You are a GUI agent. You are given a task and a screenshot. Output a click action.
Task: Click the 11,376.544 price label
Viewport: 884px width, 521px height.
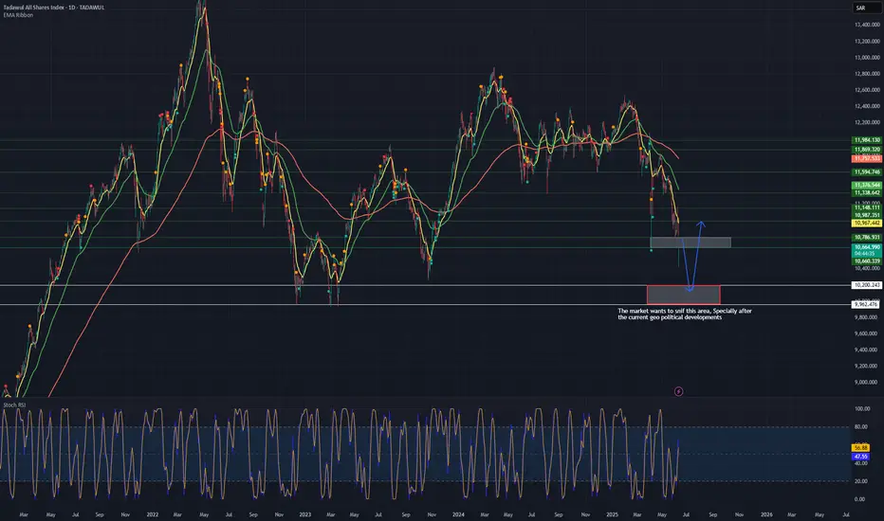tap(867, 186)
